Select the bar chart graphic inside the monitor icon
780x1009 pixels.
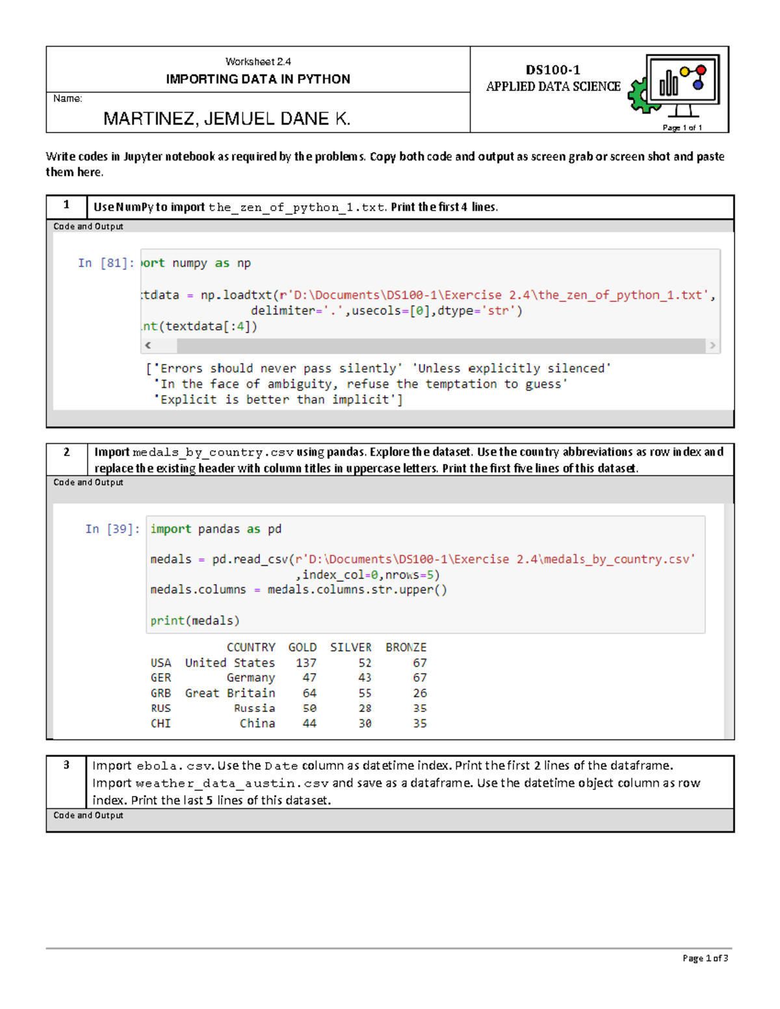(669, 83)
